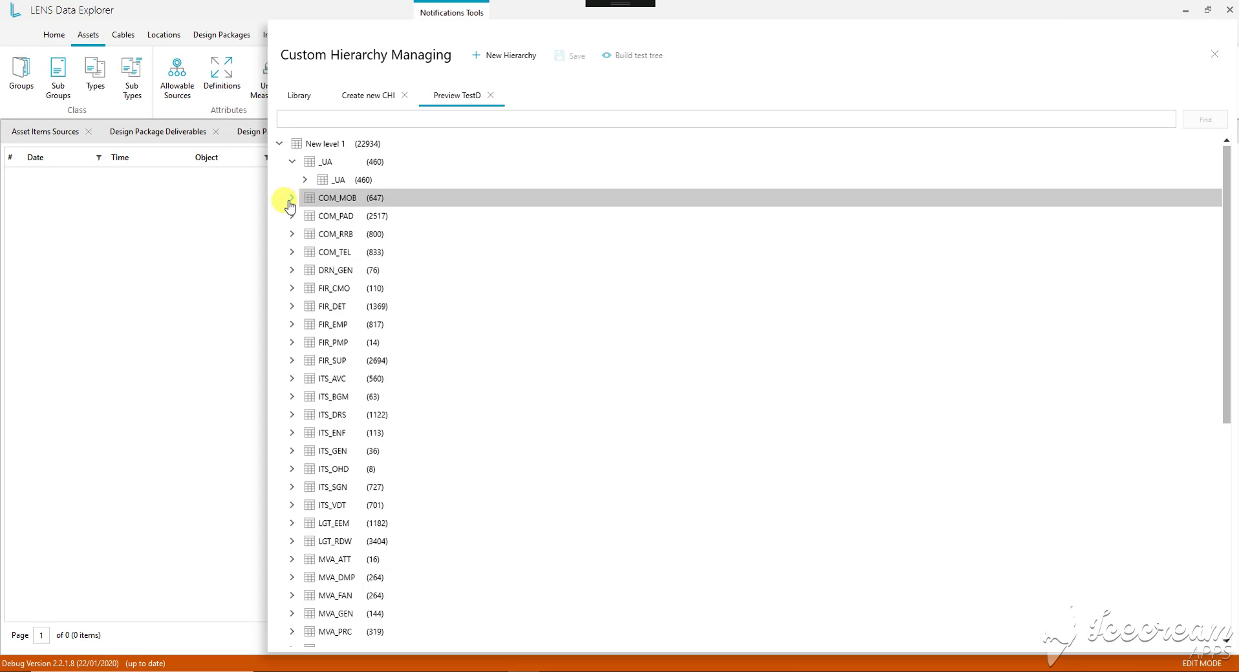Expand the nested _UA child node
The width and height of the screenshot is (1239, 672).
[x=305, y=180]
